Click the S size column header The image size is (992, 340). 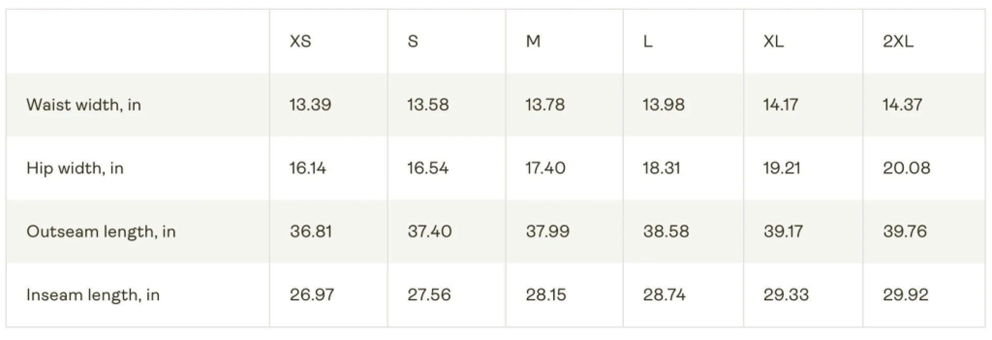pos(413,41)
